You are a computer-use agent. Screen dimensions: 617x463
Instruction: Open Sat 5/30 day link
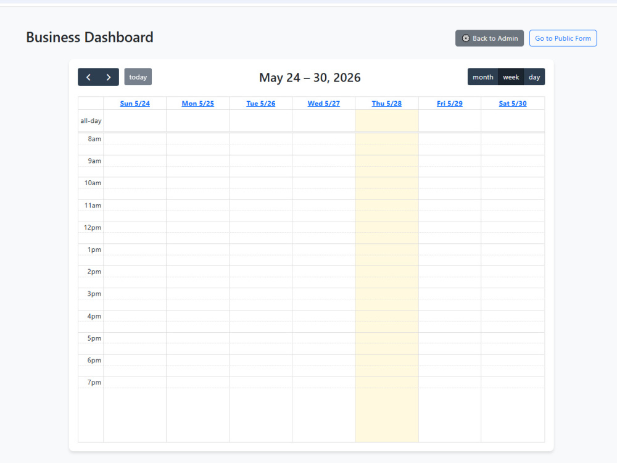point(513,104)
